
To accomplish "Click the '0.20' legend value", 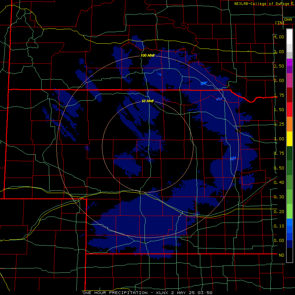I will click(279, 212).
